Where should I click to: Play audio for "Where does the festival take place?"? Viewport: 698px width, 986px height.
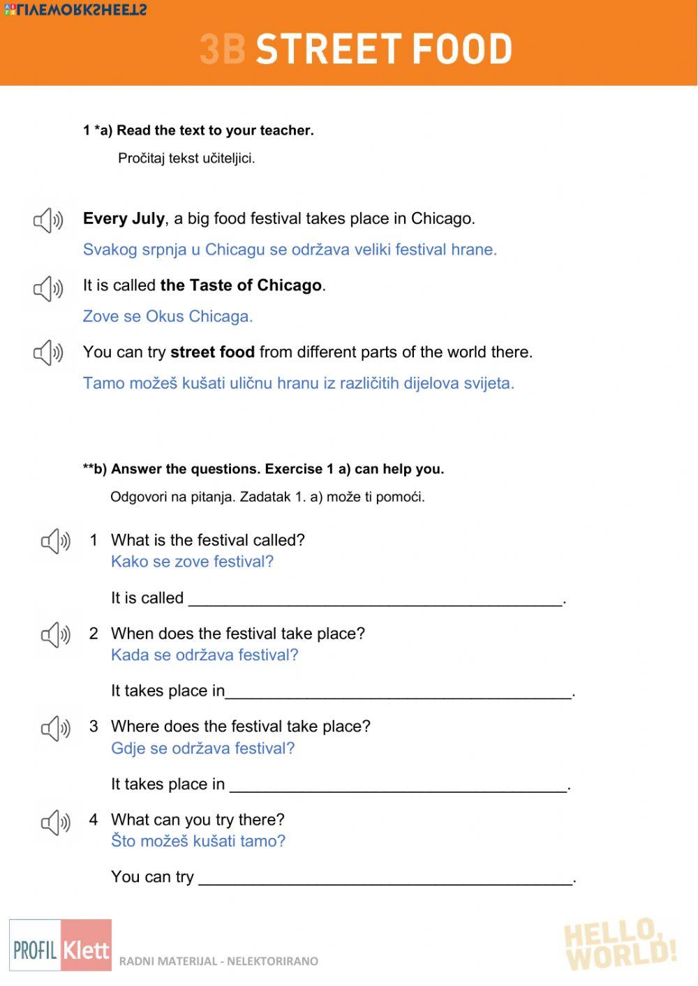coord(56,729)
